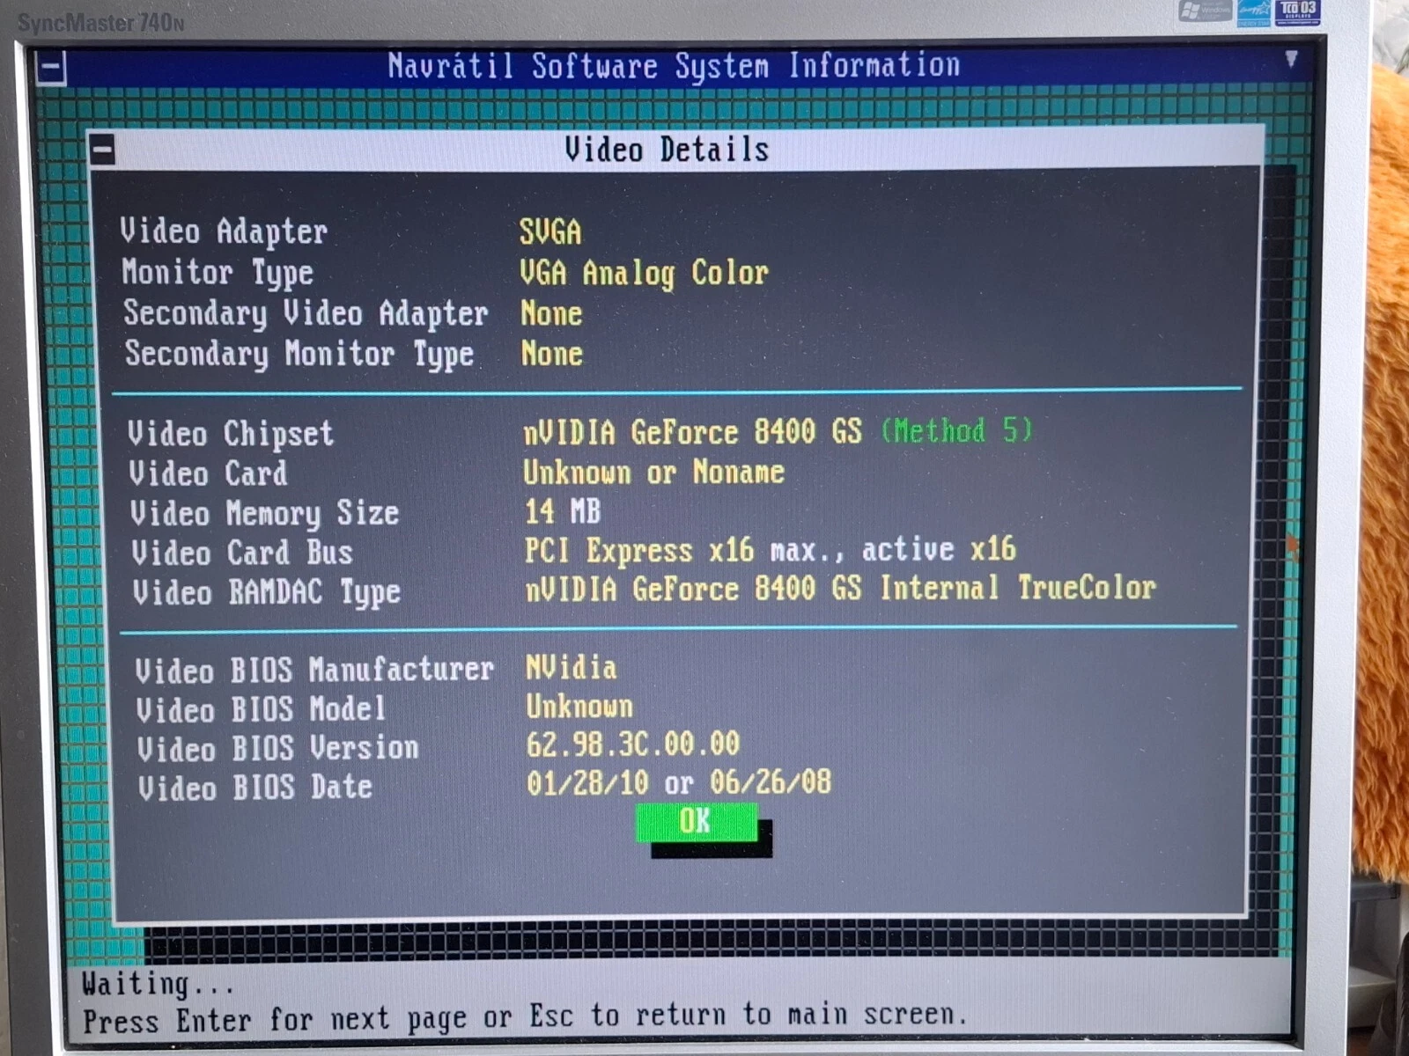Click the 'Video BIOS Model' label
The height and width of the screenshot is (1056, 1409).
point(262,709)
